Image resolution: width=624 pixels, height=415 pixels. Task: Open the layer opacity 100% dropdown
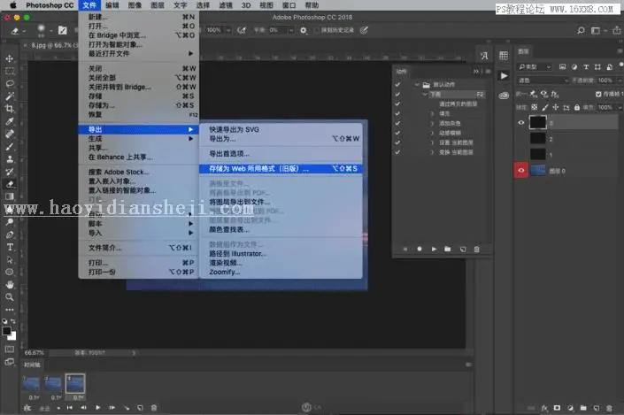tap(620, 81)
